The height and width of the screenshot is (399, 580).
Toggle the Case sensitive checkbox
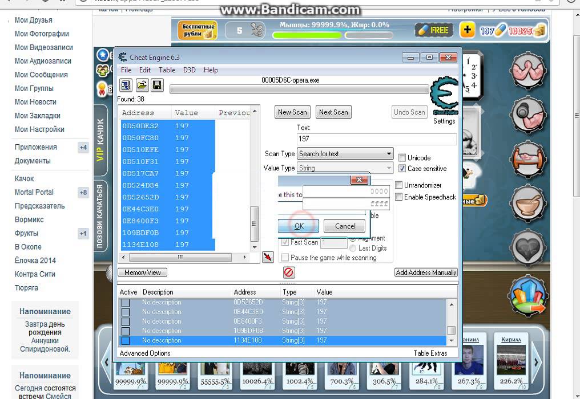pos(402,169)
